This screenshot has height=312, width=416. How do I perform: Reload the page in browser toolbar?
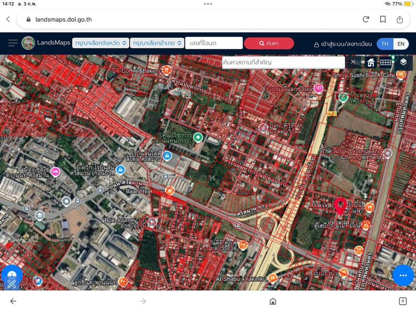pyautogui.click(x=366, y=19)
